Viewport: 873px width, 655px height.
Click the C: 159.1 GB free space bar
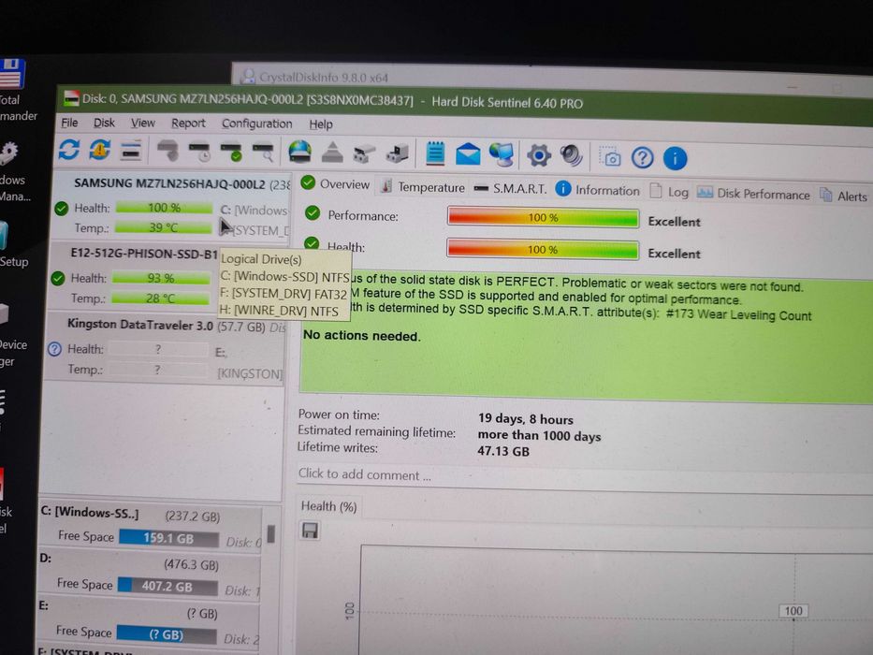pos(168,539)
